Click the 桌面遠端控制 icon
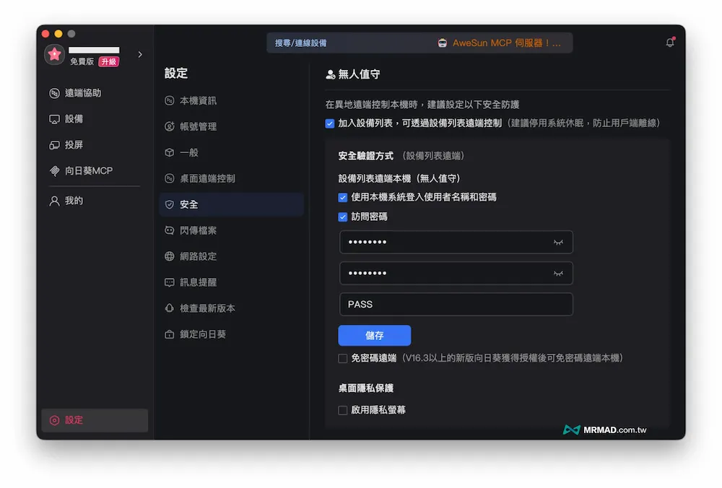Viewport: 722px width, 488px height. tap(170, 178)
